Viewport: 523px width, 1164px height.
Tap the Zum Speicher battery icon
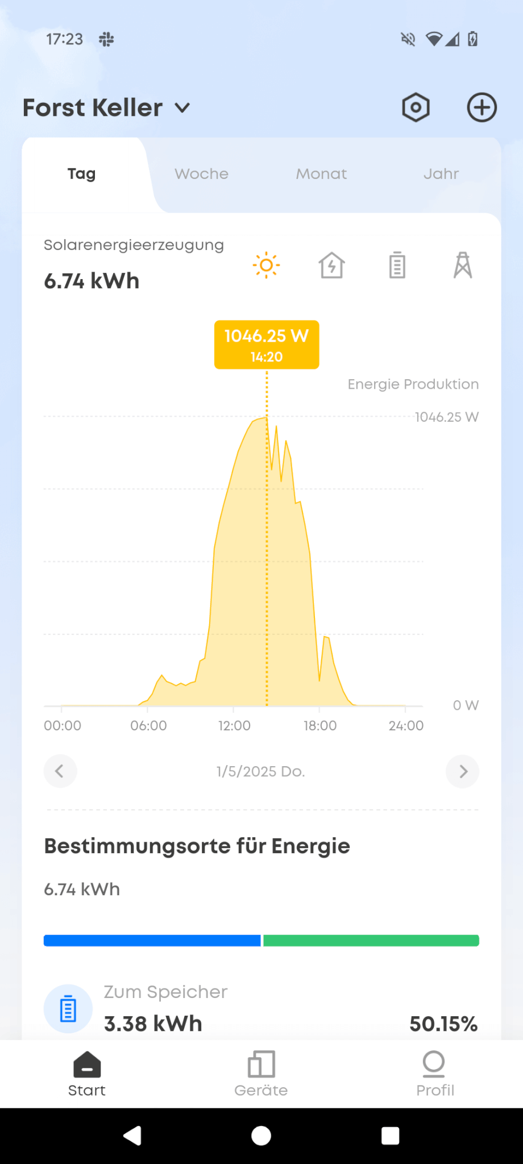[68, 1009]
